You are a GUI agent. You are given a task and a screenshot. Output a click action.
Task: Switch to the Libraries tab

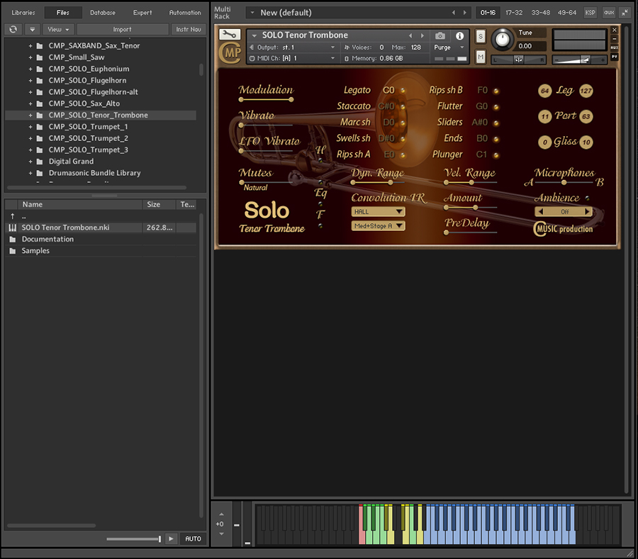pyautogui.click(x=23, y=13)
